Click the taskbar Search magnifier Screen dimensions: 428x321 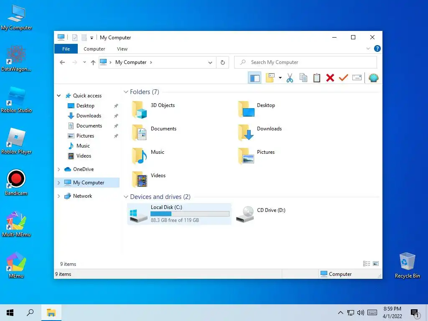coord(30,313)
